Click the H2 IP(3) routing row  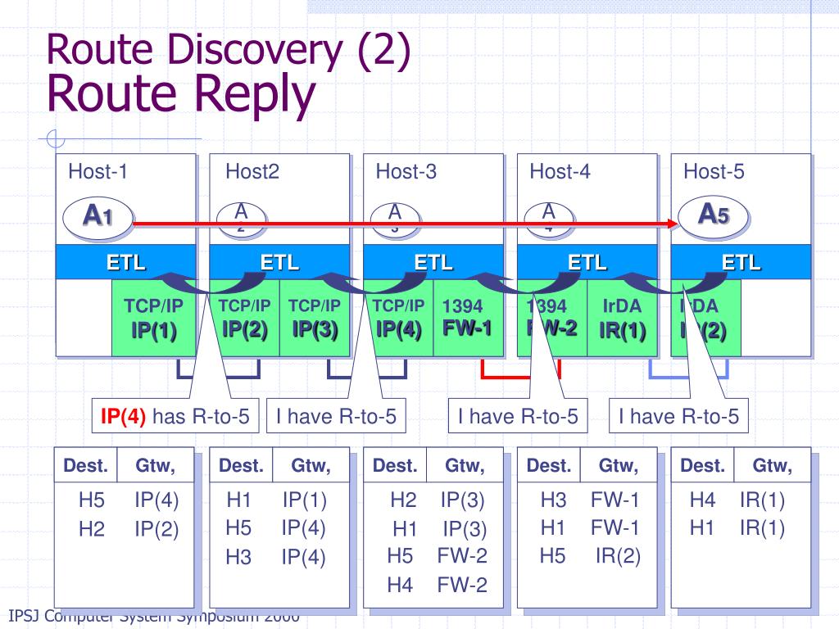tap(438, 500)
